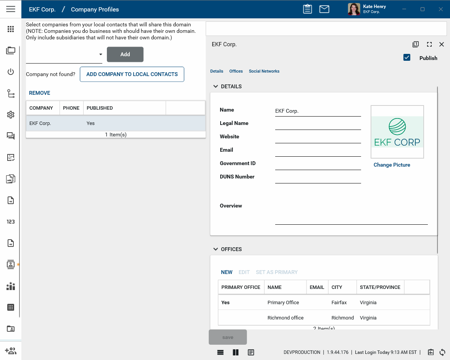Click ADD COMPANY TO LOCAL CONTACTS button
This screenshot has width=450, height=360.
tap(132, 74)
